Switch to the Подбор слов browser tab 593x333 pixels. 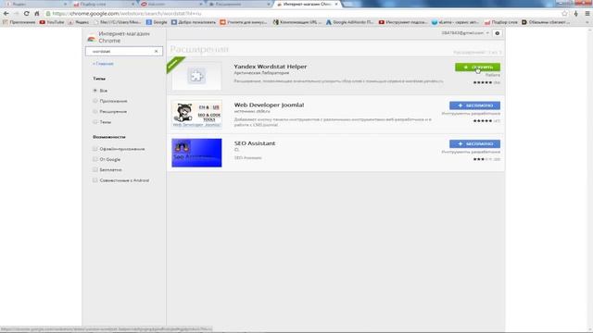[x=102, y=4]
